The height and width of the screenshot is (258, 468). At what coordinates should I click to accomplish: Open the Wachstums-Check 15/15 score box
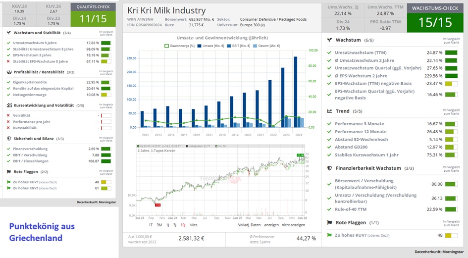[x=434, y=17]
